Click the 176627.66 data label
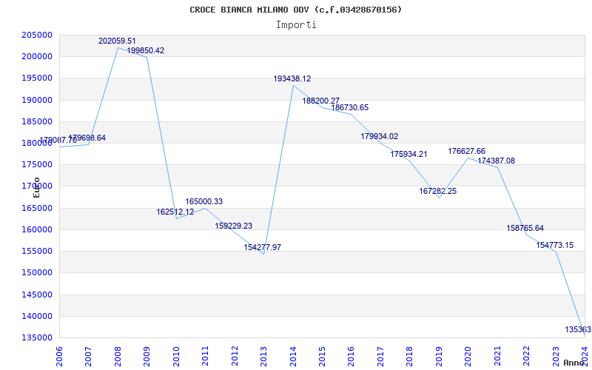Screen dimensions: 592x370 pos(467,151)
